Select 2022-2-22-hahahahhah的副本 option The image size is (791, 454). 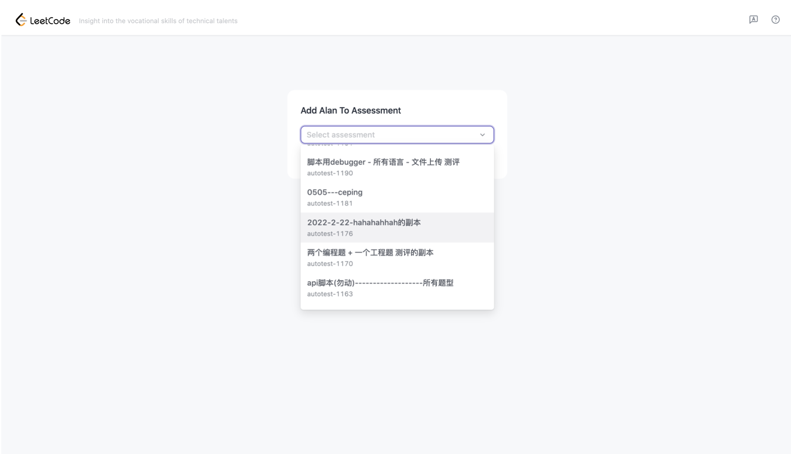pyautogui.click(x=397, y=227)
